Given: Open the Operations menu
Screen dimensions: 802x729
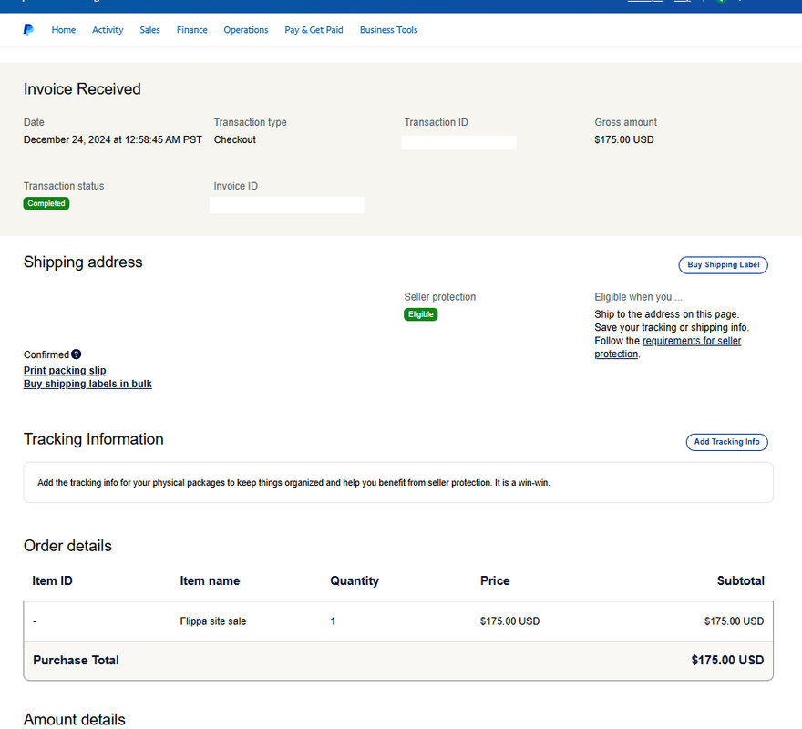Looking at the screenshot, I should click(x=245, y=30).
